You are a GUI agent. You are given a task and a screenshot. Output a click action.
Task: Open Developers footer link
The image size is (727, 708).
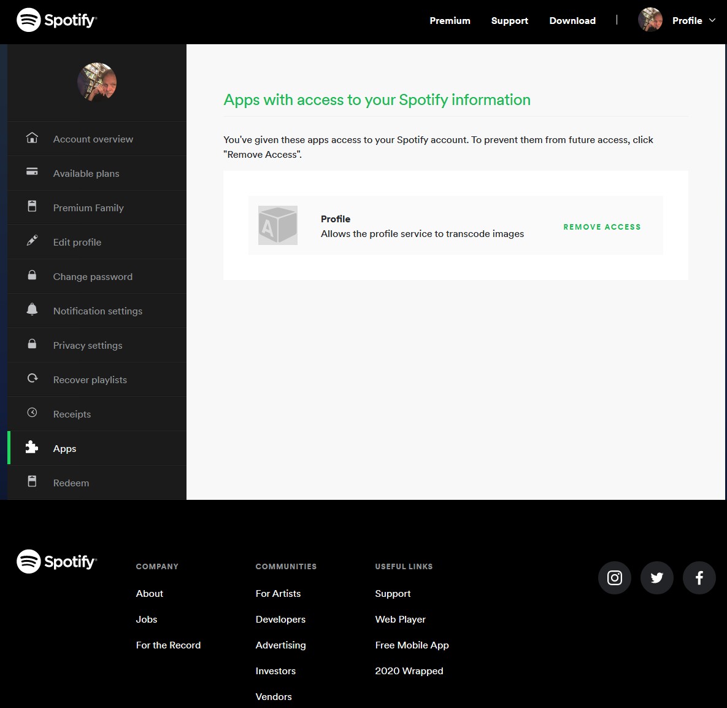[280, 620]
